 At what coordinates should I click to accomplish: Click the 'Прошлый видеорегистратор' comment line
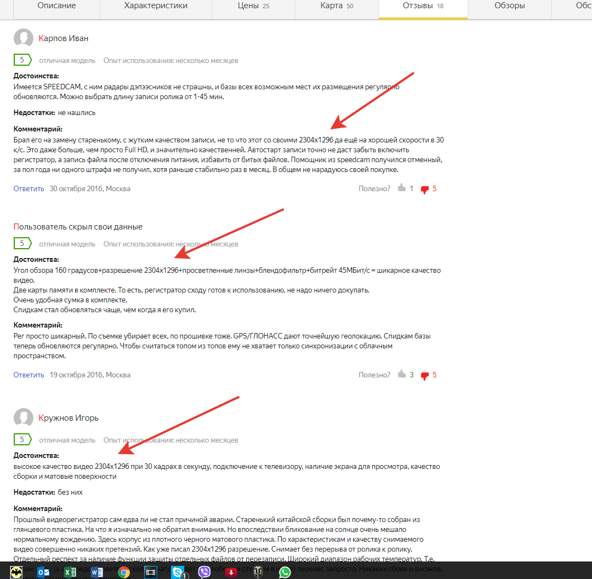pos(217,520)
